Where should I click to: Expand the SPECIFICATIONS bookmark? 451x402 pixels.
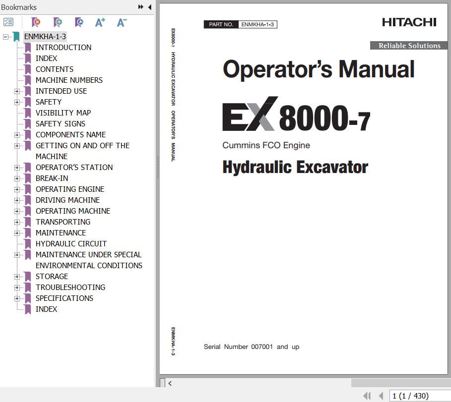coord(17,299)
